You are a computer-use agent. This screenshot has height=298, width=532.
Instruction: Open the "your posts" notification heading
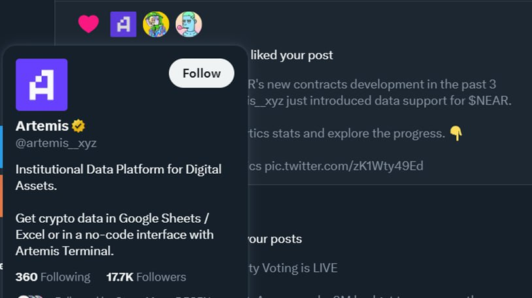point(274,239)
